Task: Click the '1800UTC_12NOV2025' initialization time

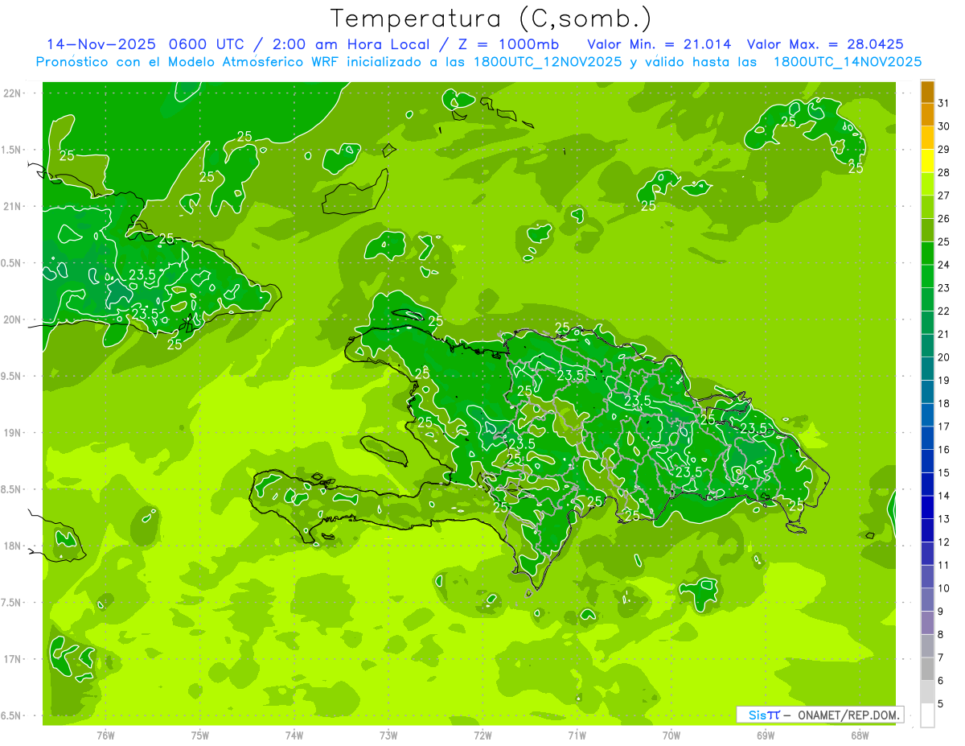Action: pos(547,62)
